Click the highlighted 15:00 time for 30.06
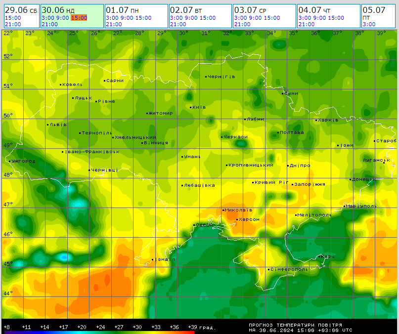399x334 pixels. tap(79, 18)
